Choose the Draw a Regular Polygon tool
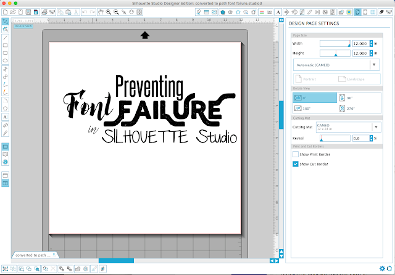This screenshot has width=395, height=275. (x=6, y=109)
